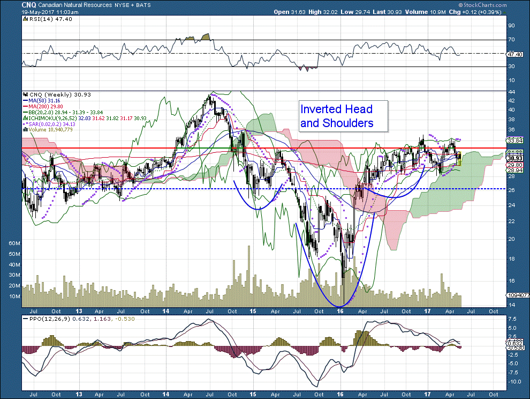Click the 1094077 volume tag on right axis
The width and height of the screenshot is (530, 399).
518,295
